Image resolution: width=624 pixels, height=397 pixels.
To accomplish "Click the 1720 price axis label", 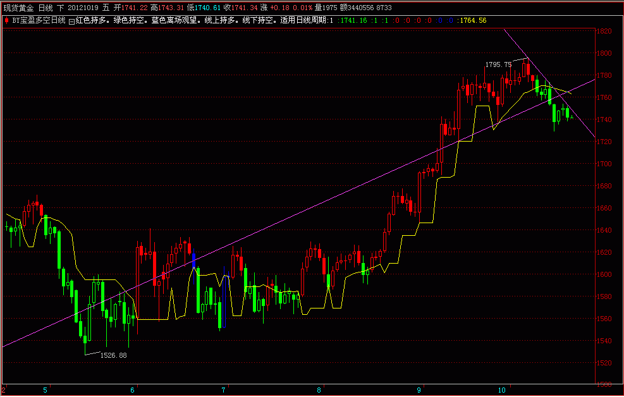I will tap(604, 141).
